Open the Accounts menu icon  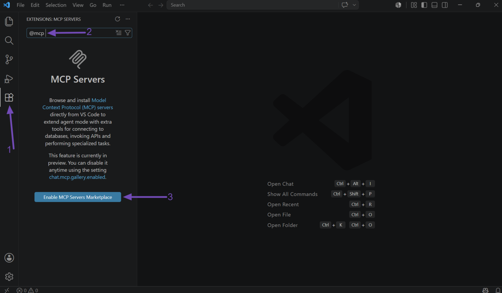9,258
